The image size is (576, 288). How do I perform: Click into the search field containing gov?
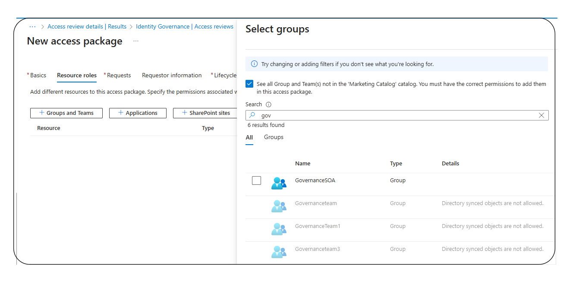point(397,115)
